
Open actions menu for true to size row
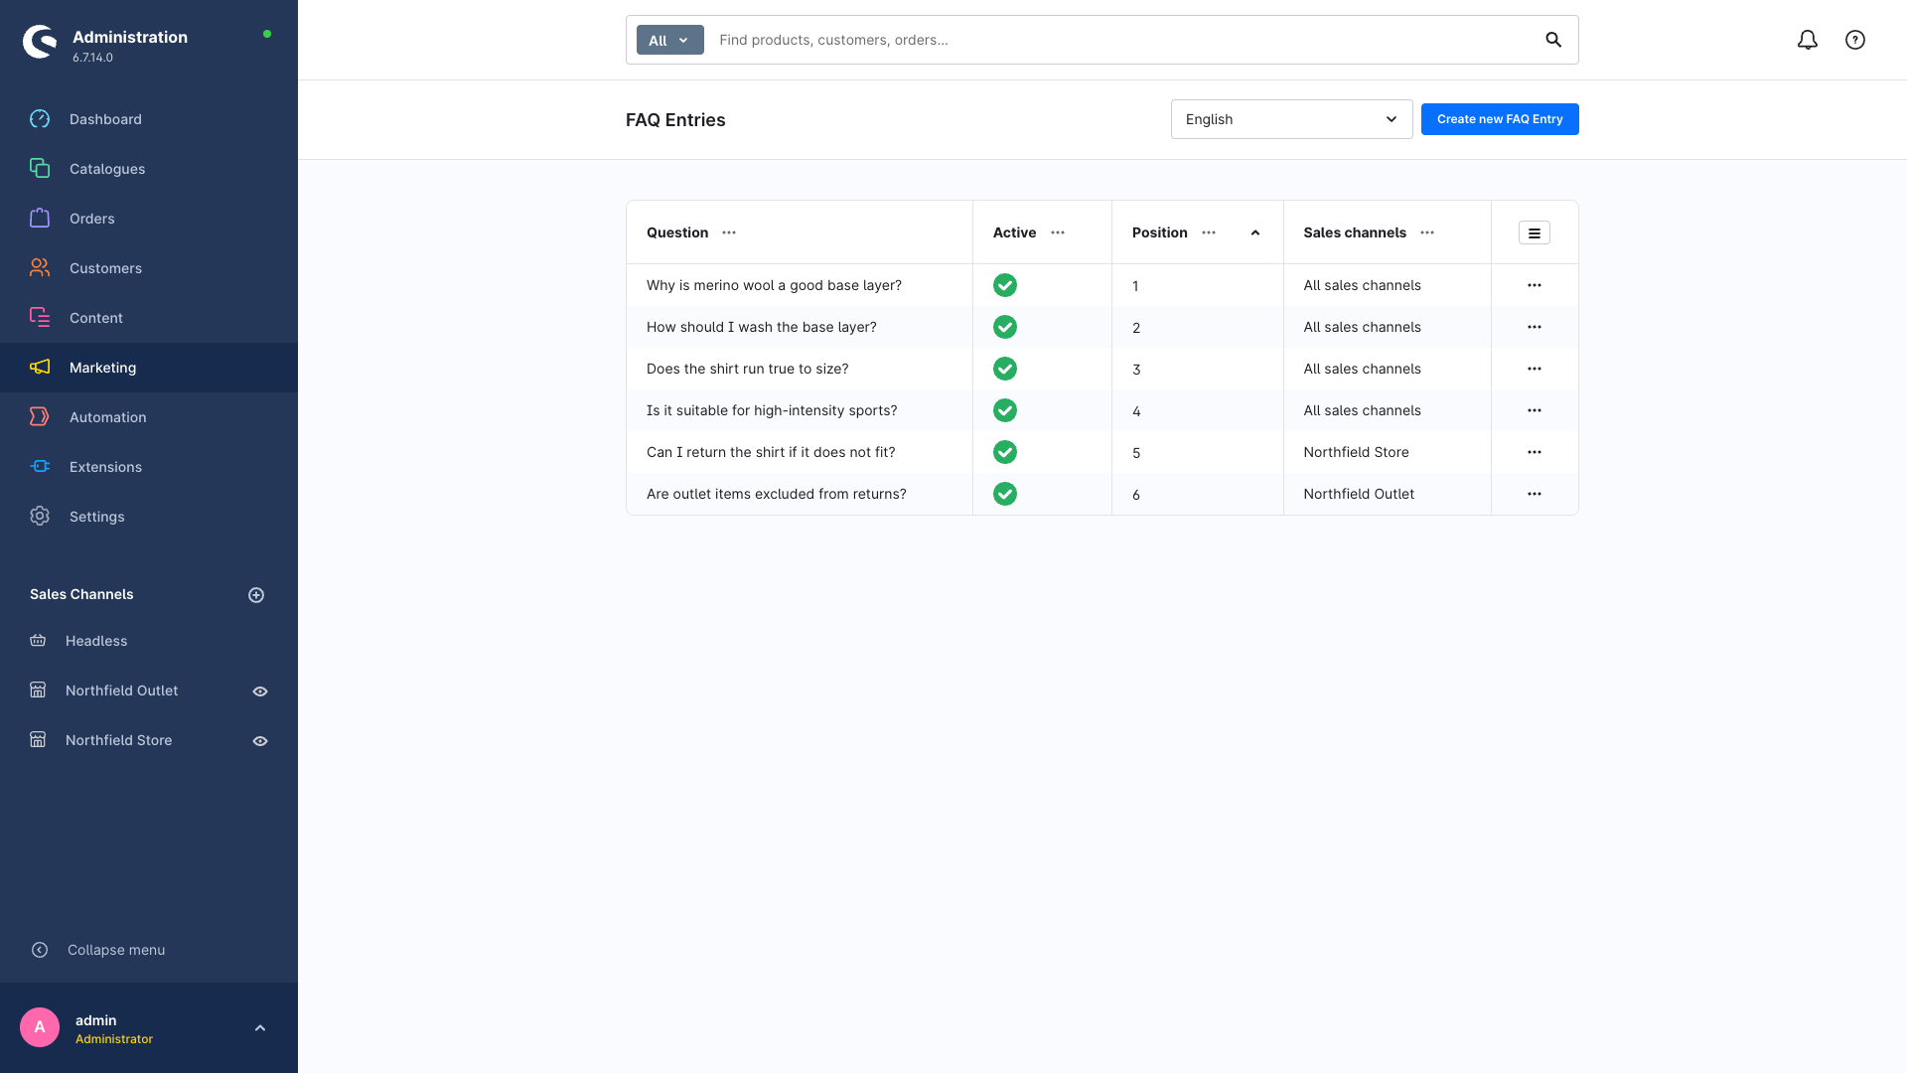tap(1535, 369)
